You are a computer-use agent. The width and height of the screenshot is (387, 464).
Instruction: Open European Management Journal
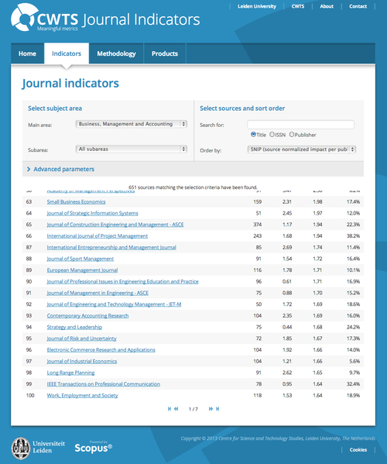coord(82,270)
